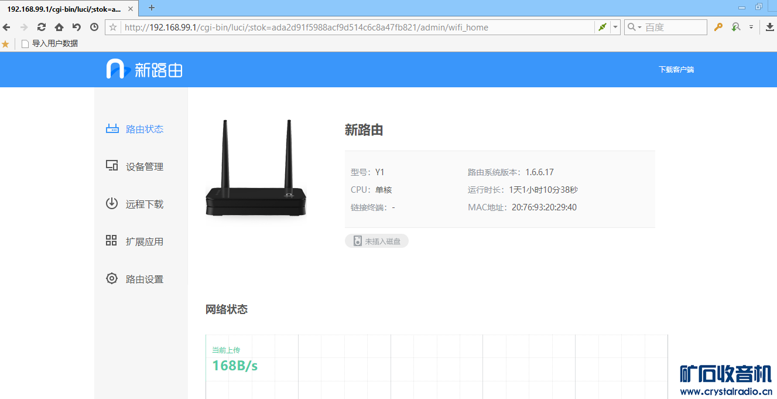Click the CPU value 单核
This screenshot has width=777, height=399.
coord(384,190)
